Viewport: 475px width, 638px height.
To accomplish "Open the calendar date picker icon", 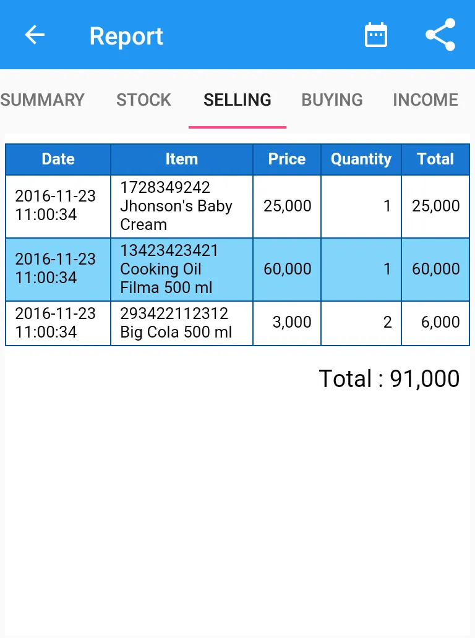I will pos(375,35).
